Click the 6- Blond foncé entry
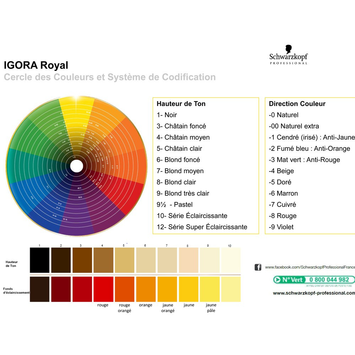 pyautogui.click(x=178, y=160)
